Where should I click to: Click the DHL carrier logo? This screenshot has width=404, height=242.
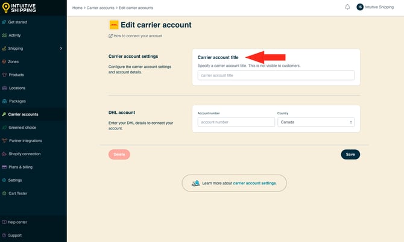coord(114,25)
